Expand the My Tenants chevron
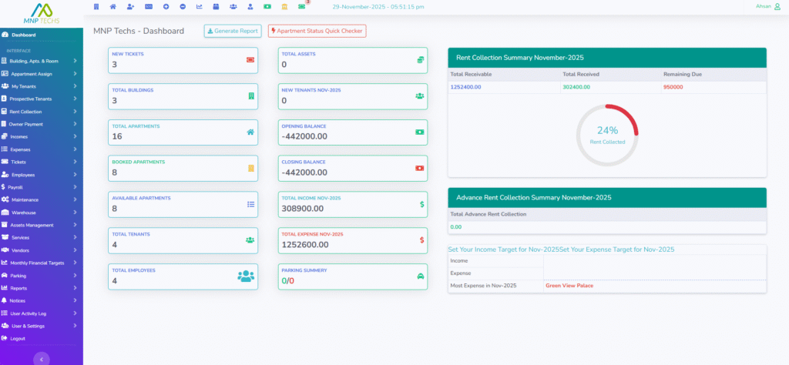 [x=75, y=86]
